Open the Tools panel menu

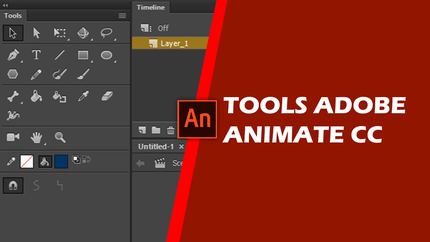[122, 15]
